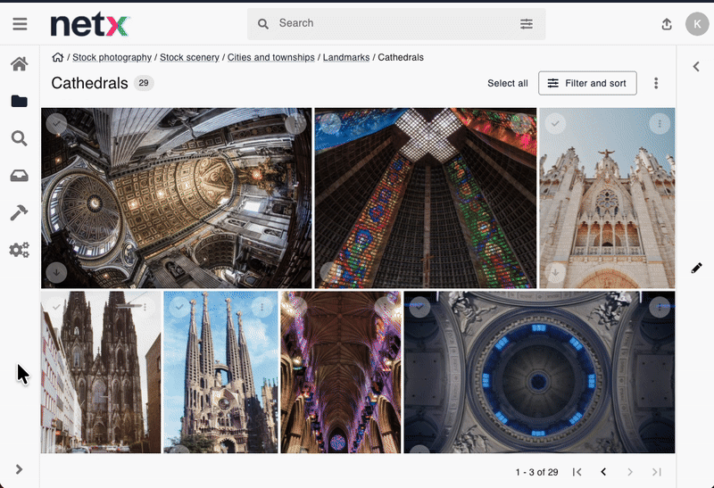
Task: Tick the Sagrada Familia image checkbox
Action: 179,306
